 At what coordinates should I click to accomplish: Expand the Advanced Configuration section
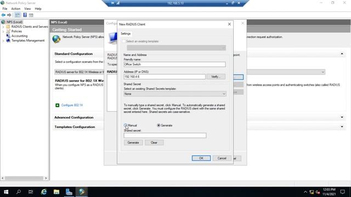342,117
